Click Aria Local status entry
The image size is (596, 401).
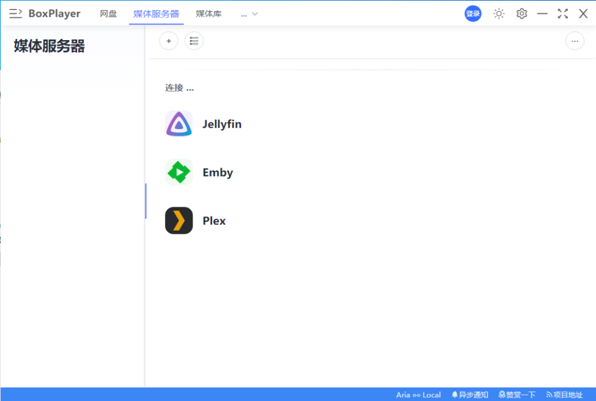click(x=418, y=395)
